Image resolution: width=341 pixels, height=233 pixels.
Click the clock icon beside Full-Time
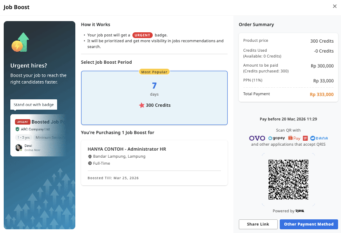[90, 163]
